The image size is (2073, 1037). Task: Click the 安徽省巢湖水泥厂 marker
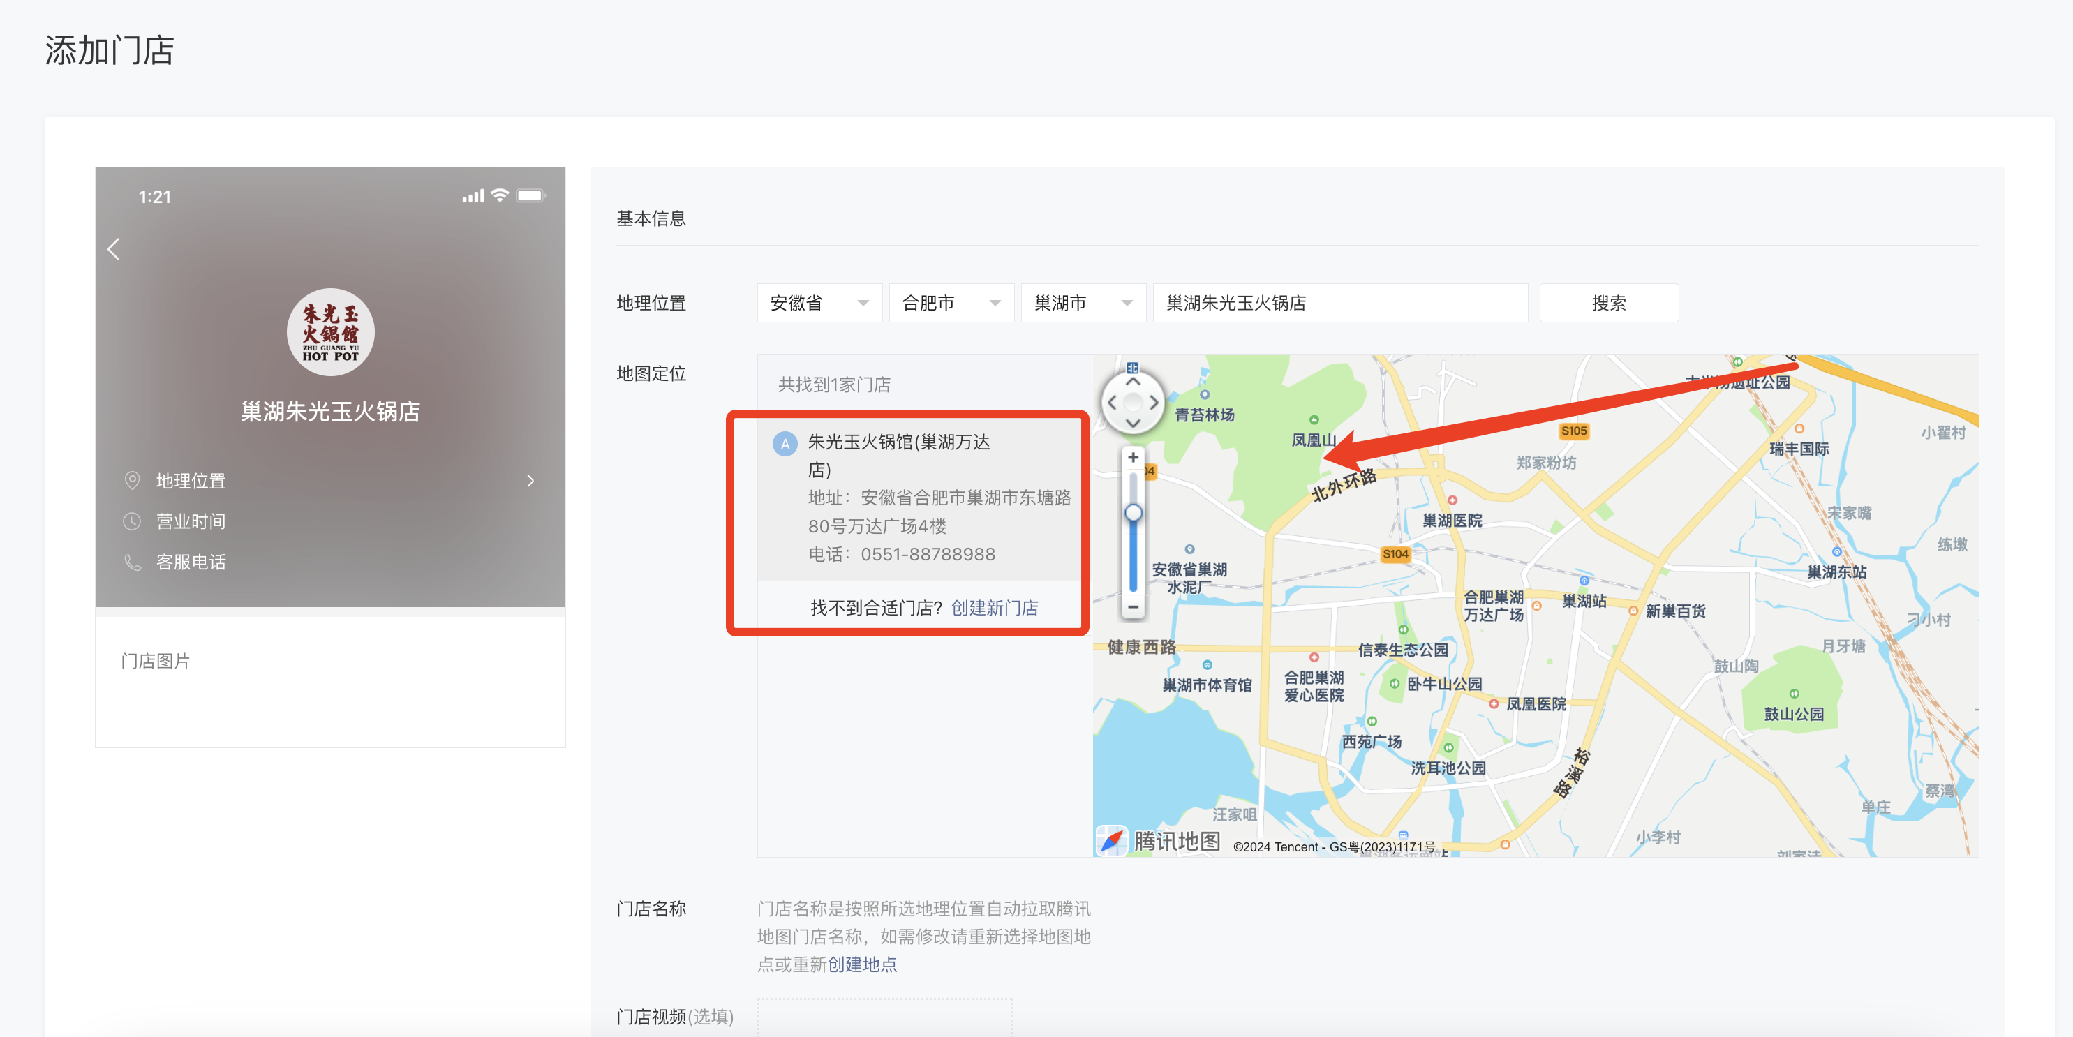1189,549
